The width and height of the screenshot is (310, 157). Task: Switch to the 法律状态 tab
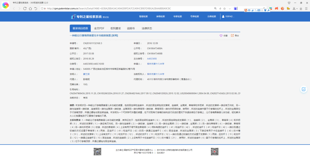(147, 28)
